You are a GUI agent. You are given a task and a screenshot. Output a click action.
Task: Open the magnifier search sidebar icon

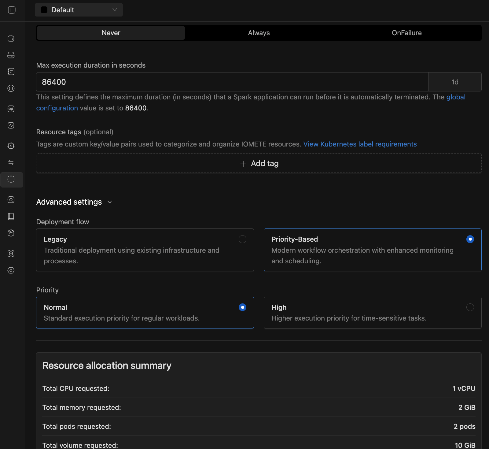coord(11,200)
